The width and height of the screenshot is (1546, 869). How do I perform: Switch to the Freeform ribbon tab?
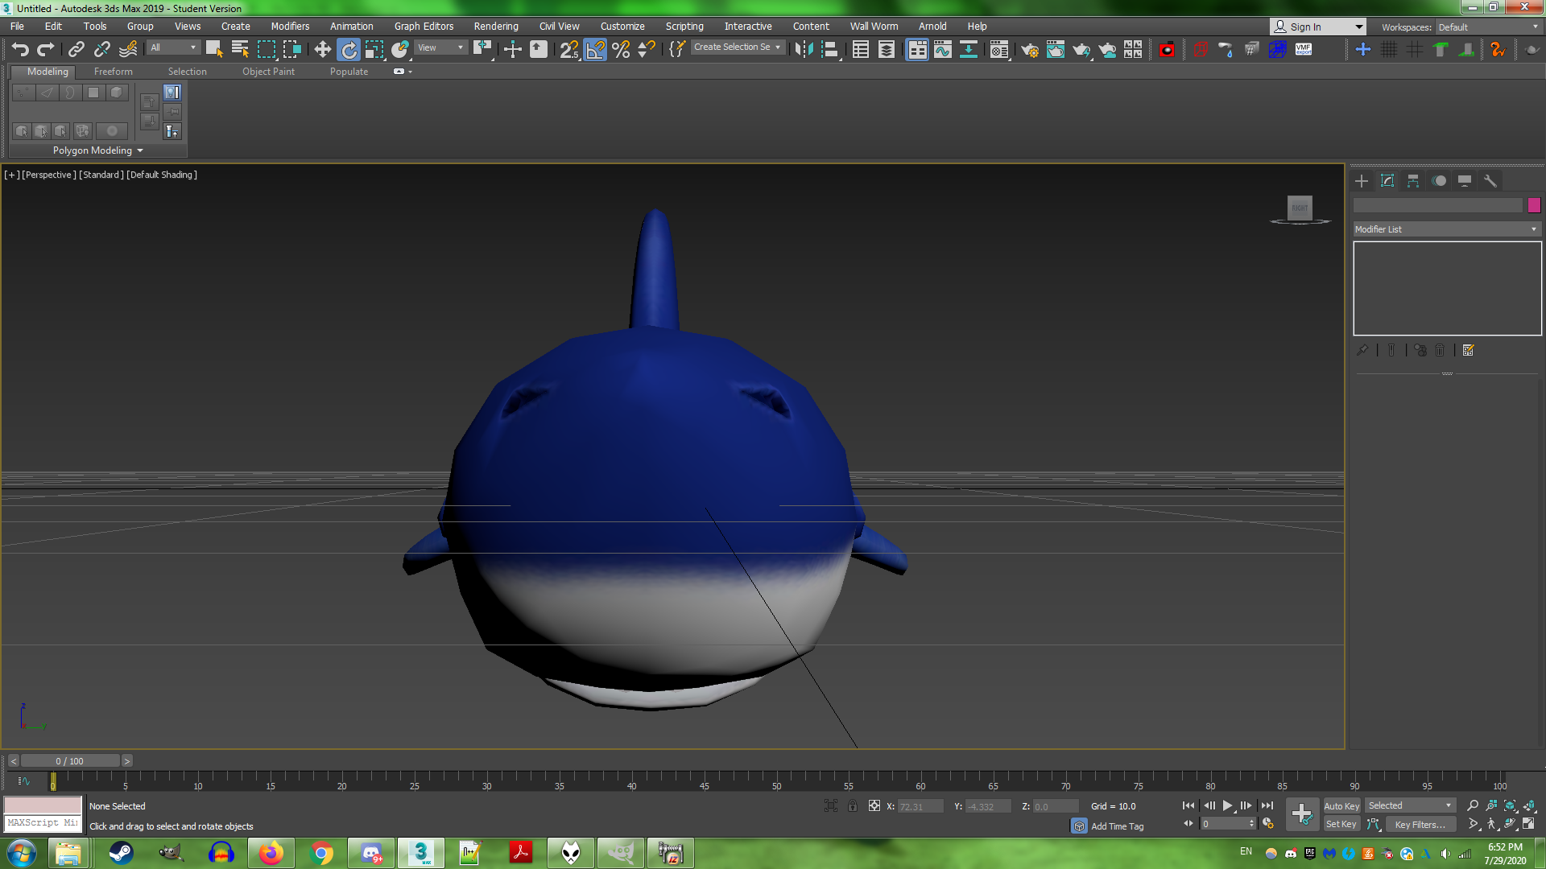(113, 72)
